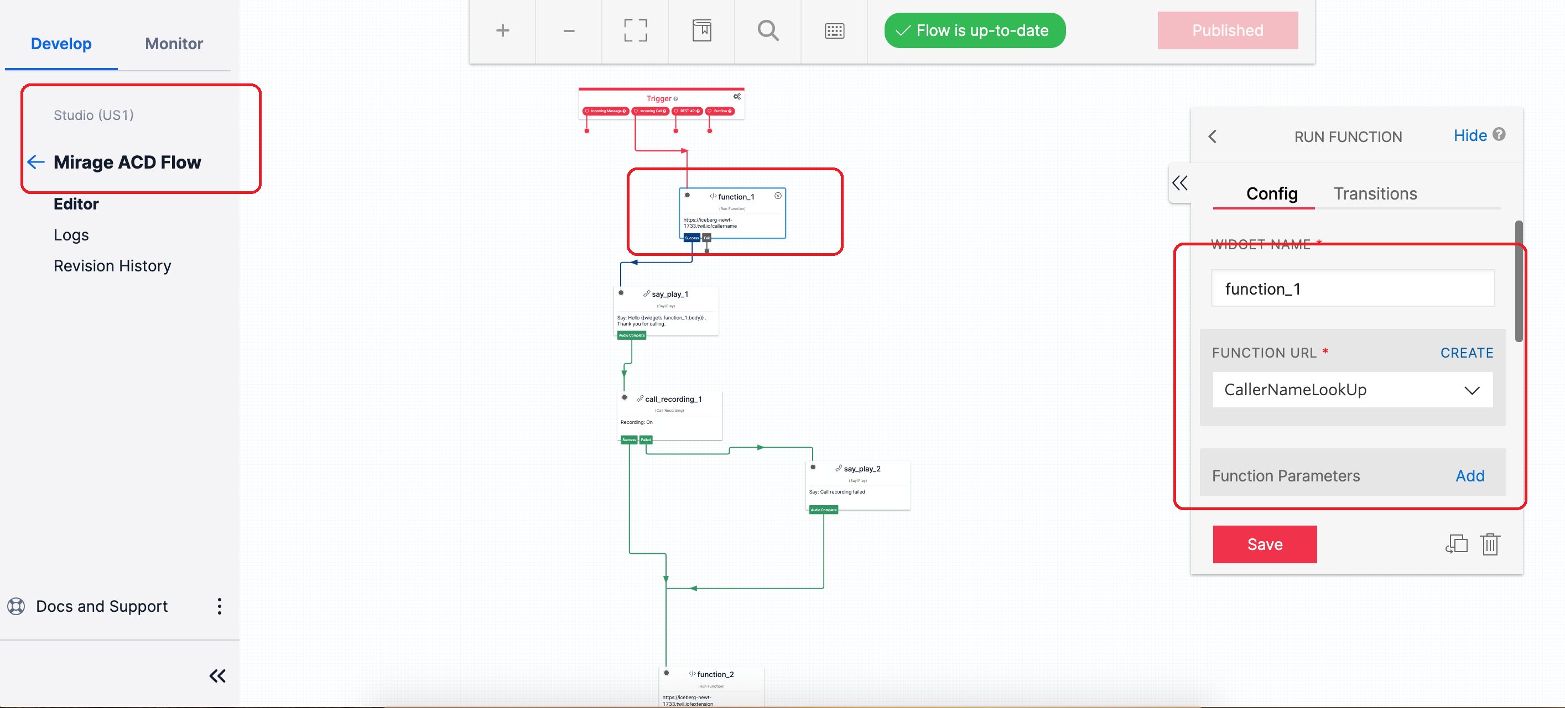The height and width of the screenshot is (708, 1565).
Task: Open Docs and Support more options menu
Action: (x=219, y=606)
